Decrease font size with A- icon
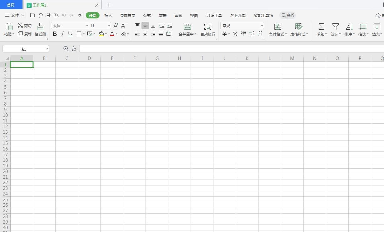 click(x=124, y=26)
